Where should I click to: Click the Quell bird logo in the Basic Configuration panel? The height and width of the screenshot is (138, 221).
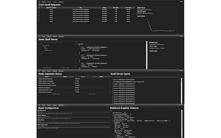[x=39, y=105]
